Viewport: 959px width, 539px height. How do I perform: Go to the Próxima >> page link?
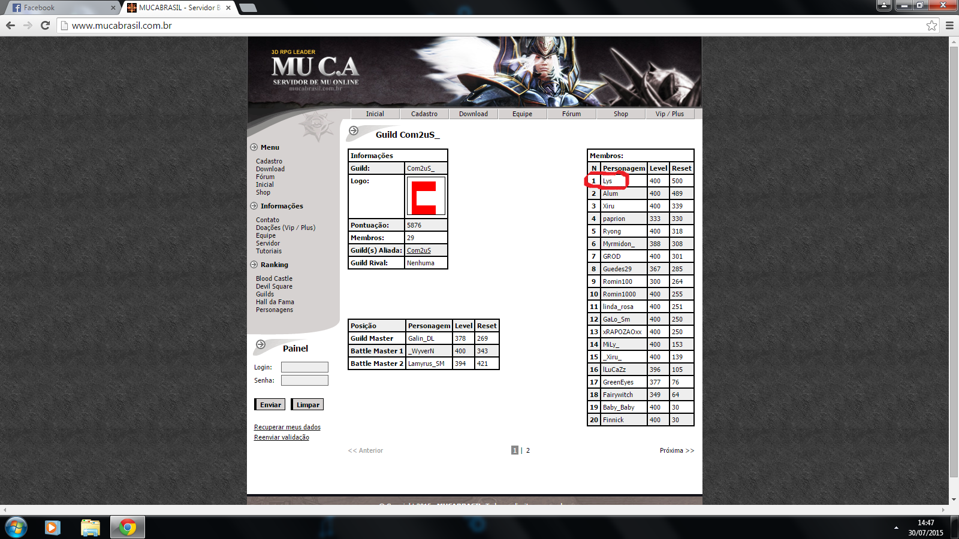(677, 450)
